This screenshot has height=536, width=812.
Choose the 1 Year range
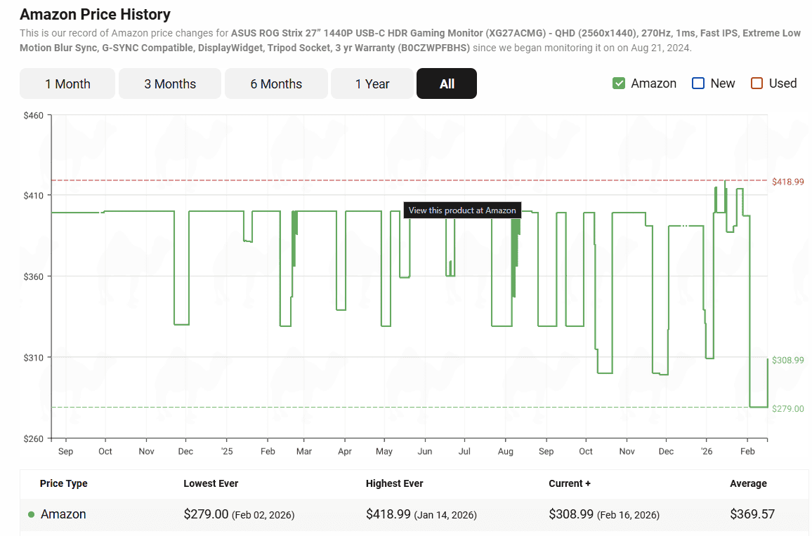coord(372,83)
